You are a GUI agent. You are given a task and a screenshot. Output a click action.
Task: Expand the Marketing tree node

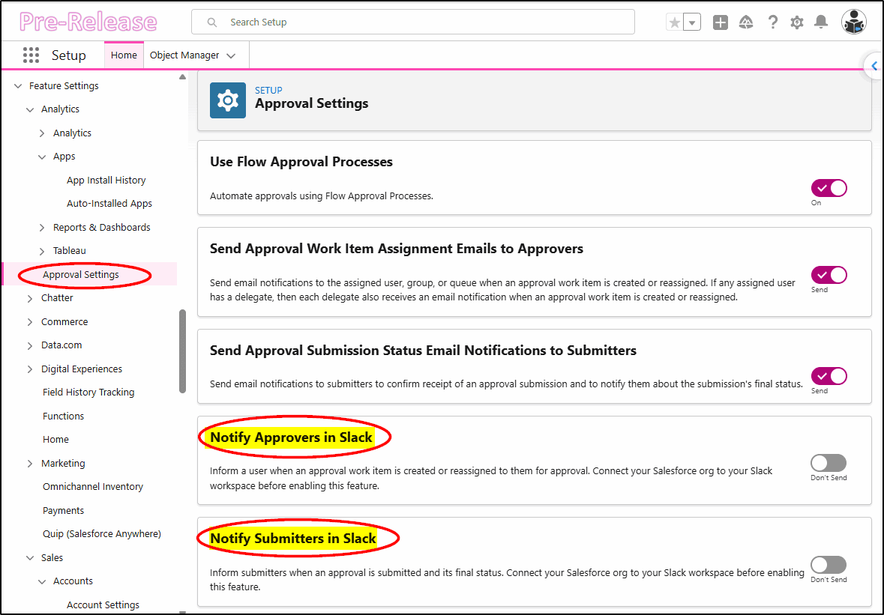pos(30,464)
